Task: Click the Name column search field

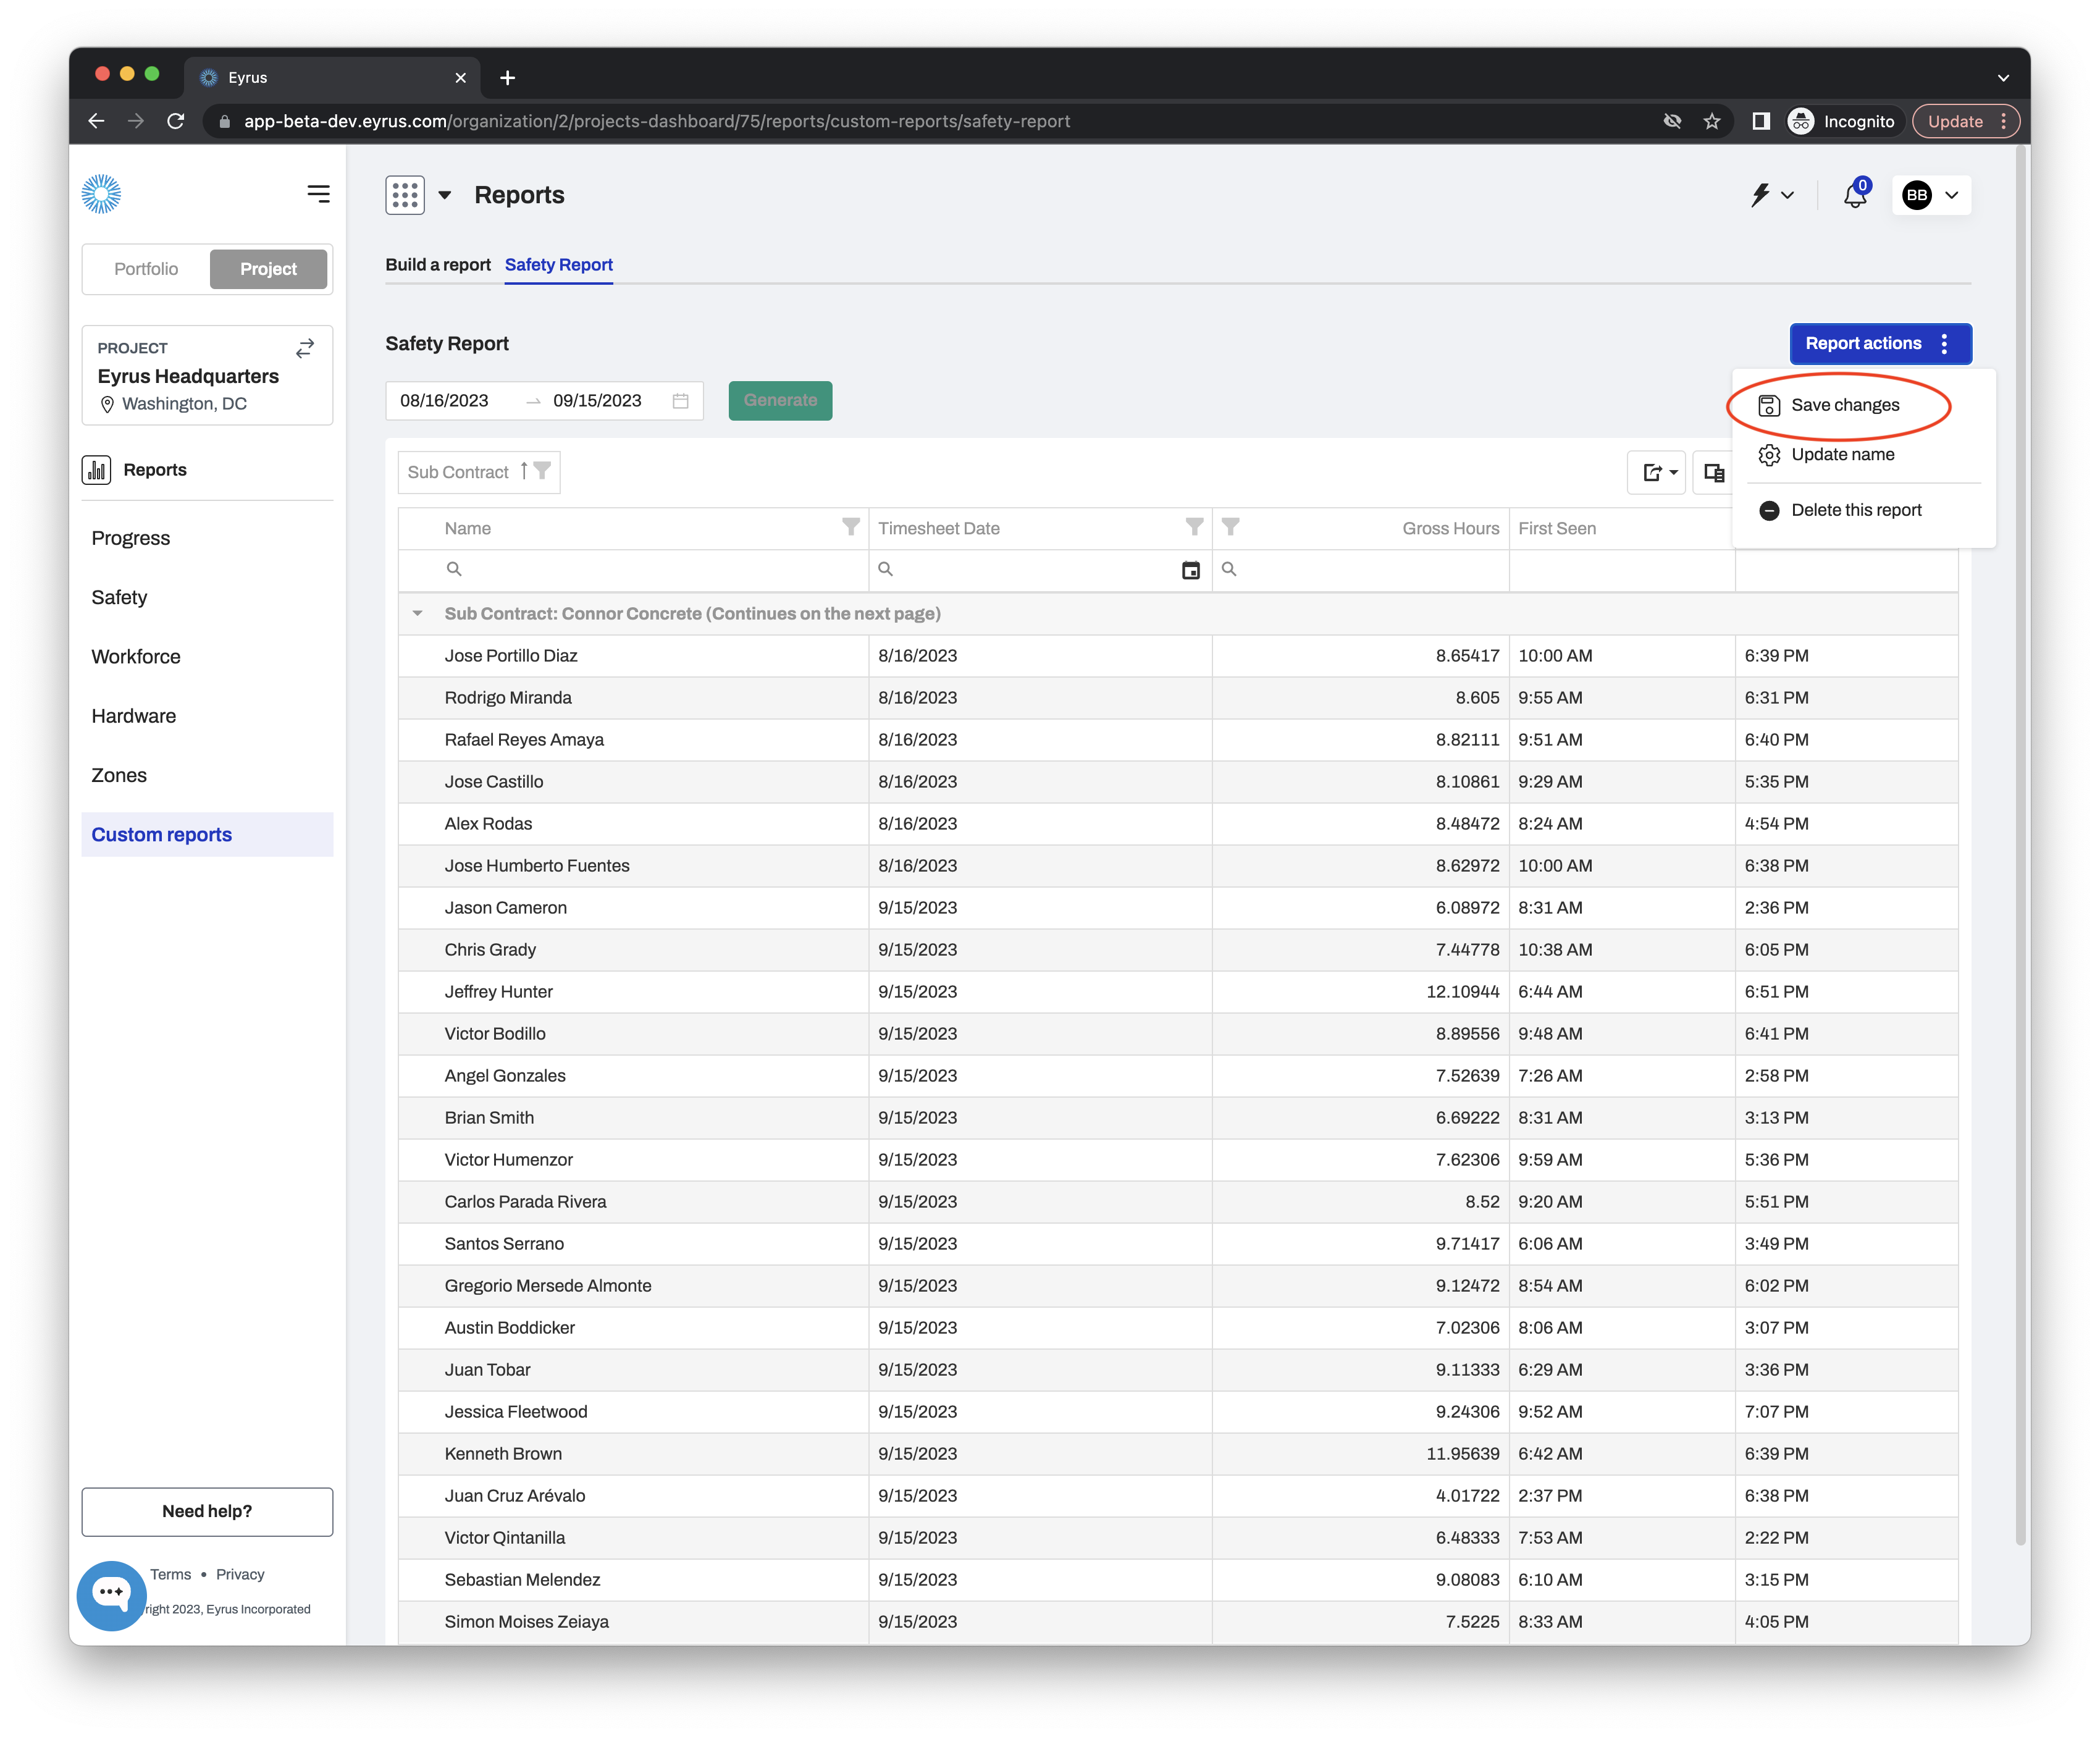Action: (x=633, y=570)
